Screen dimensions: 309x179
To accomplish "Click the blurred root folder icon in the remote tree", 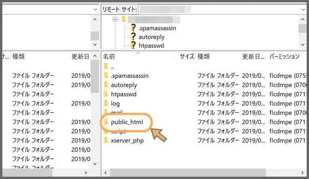I will point(124,19).
